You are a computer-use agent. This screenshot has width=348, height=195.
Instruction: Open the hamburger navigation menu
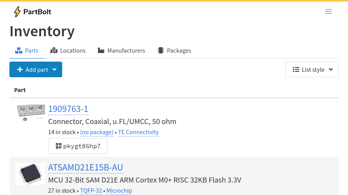coord(328,12)
